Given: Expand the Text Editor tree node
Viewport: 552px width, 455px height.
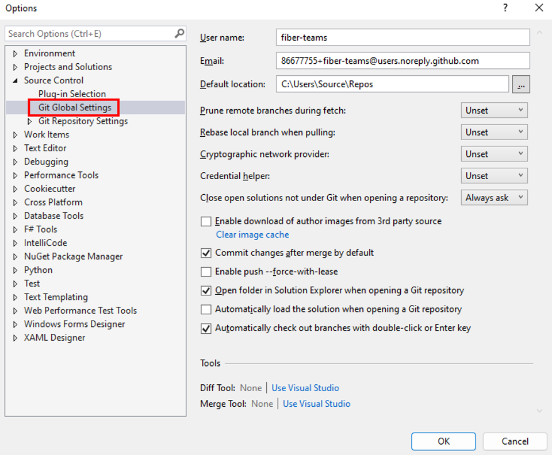Looking at the screenshot, I should coord(16,148).
